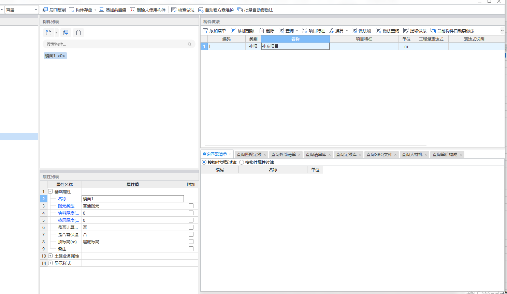Click the 提取做法 icon
This screenshot has width=507, height=294.
pyautogui.click(x=406, y=31)
